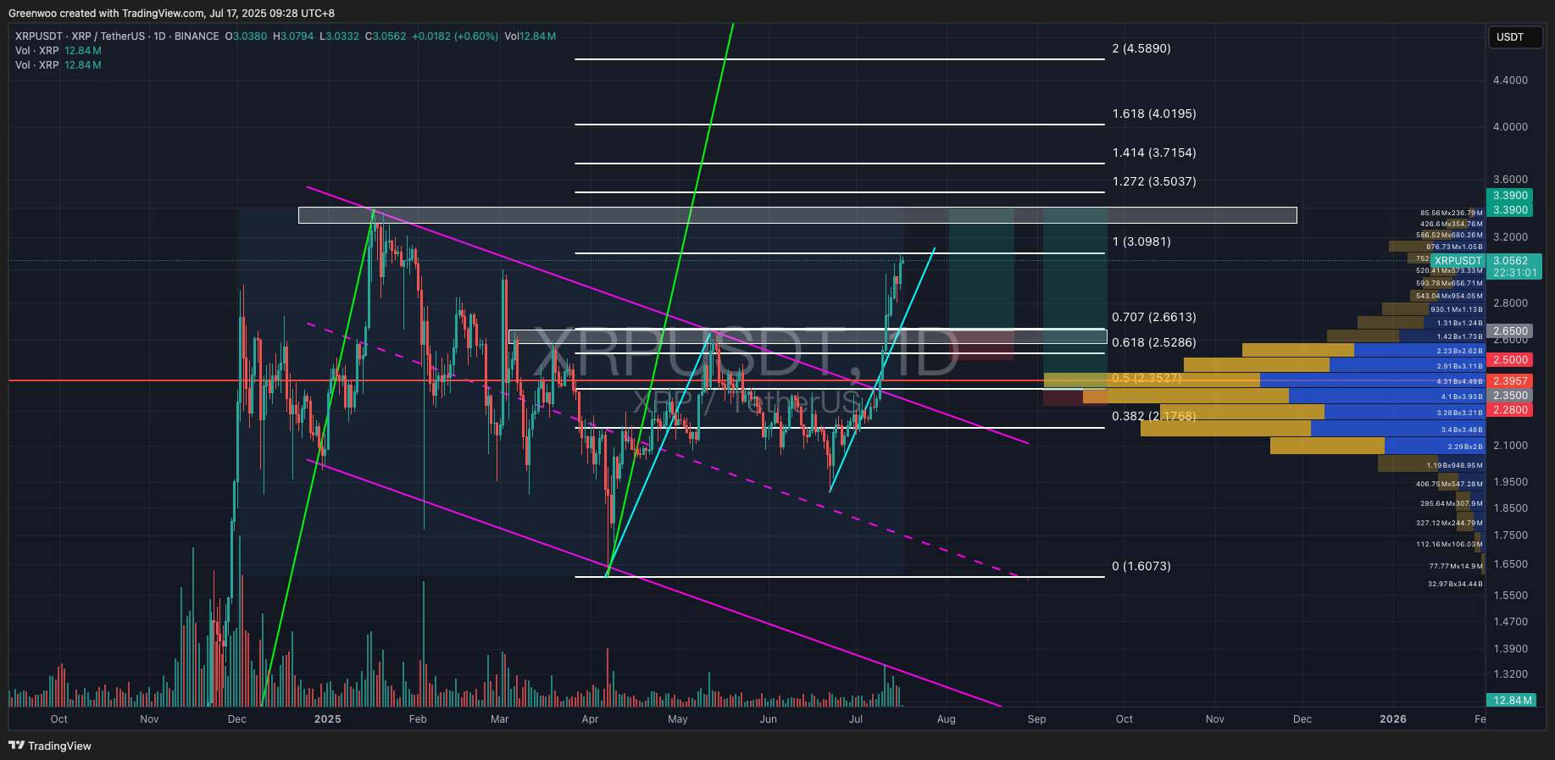The width and height of the screenshot is (1555, 760).
Task: Click the Greenwoo created with TradingView.com caption
Action: [171, 13]
